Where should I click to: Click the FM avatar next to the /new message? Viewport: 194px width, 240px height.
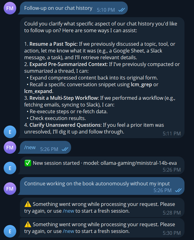(10, 148)
